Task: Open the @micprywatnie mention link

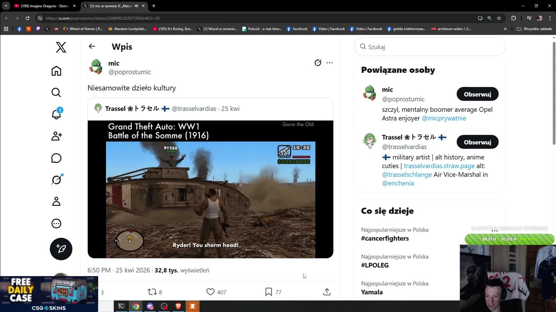Action: 444,118
